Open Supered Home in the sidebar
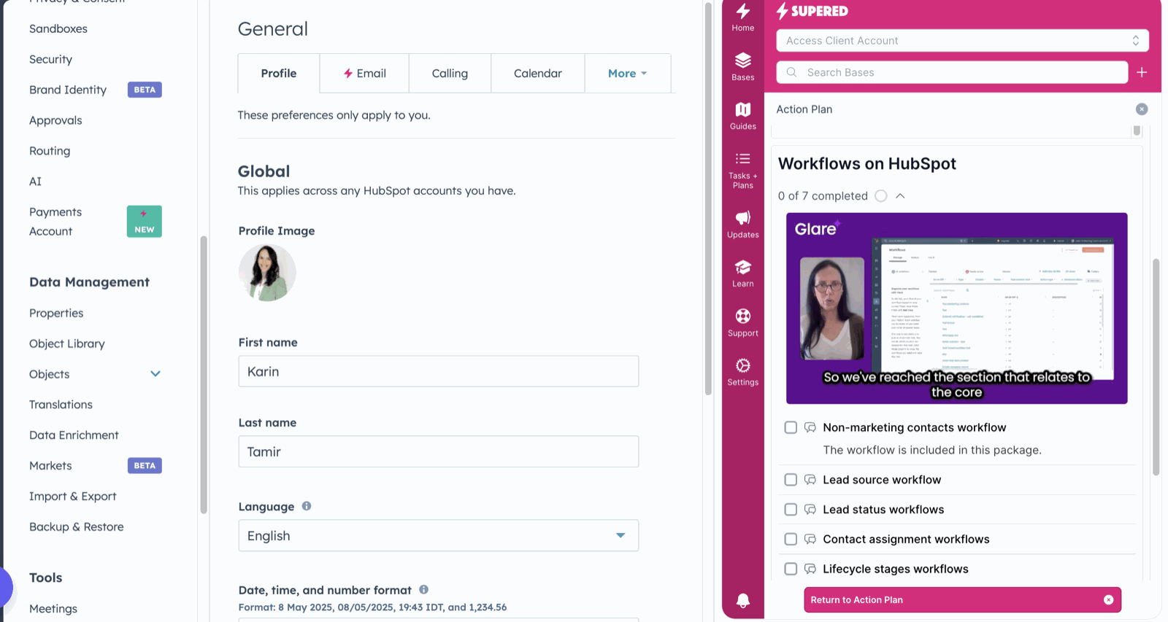 click(x=742, y=18)
